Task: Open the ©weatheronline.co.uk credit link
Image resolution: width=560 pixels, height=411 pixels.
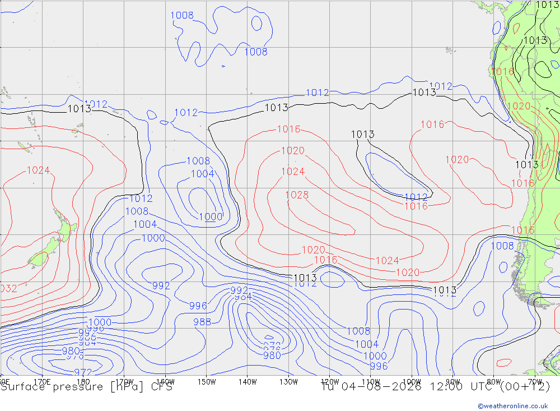Action: coord(513,406)
